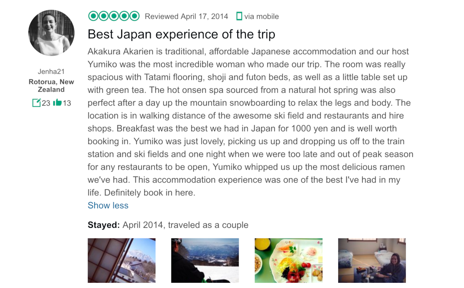Click the review count pencil icon
Screen dimensions: 464x288
36,103
